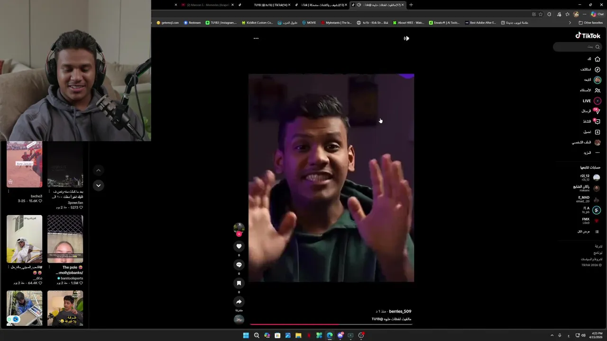Expand the Other favorites folder

click(x=590, y=23)
